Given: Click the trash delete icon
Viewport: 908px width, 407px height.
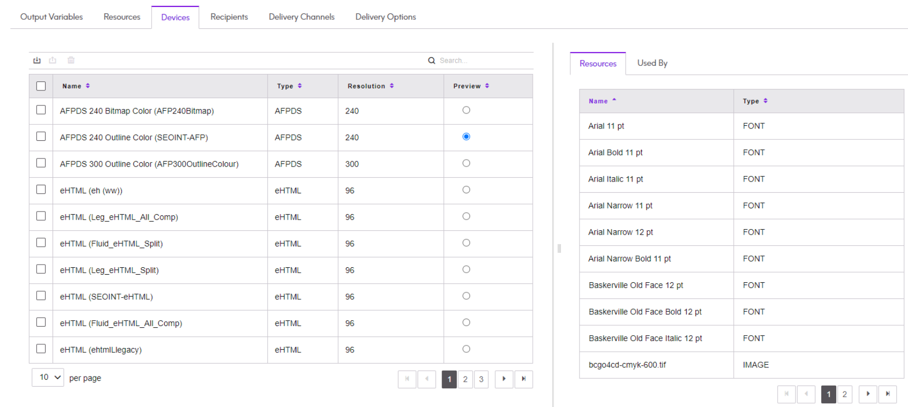Looking at the screenshot, I should tap(71, 61).
